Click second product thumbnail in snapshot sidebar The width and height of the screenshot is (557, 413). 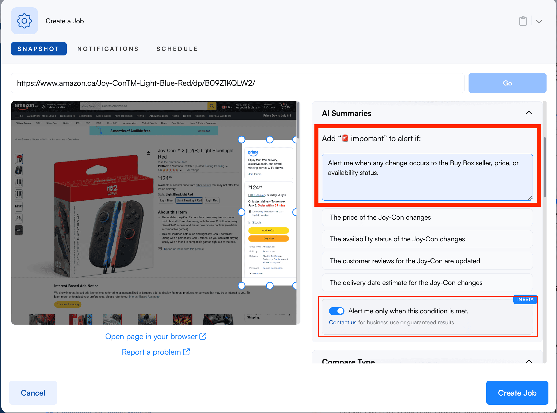point(19,171)
